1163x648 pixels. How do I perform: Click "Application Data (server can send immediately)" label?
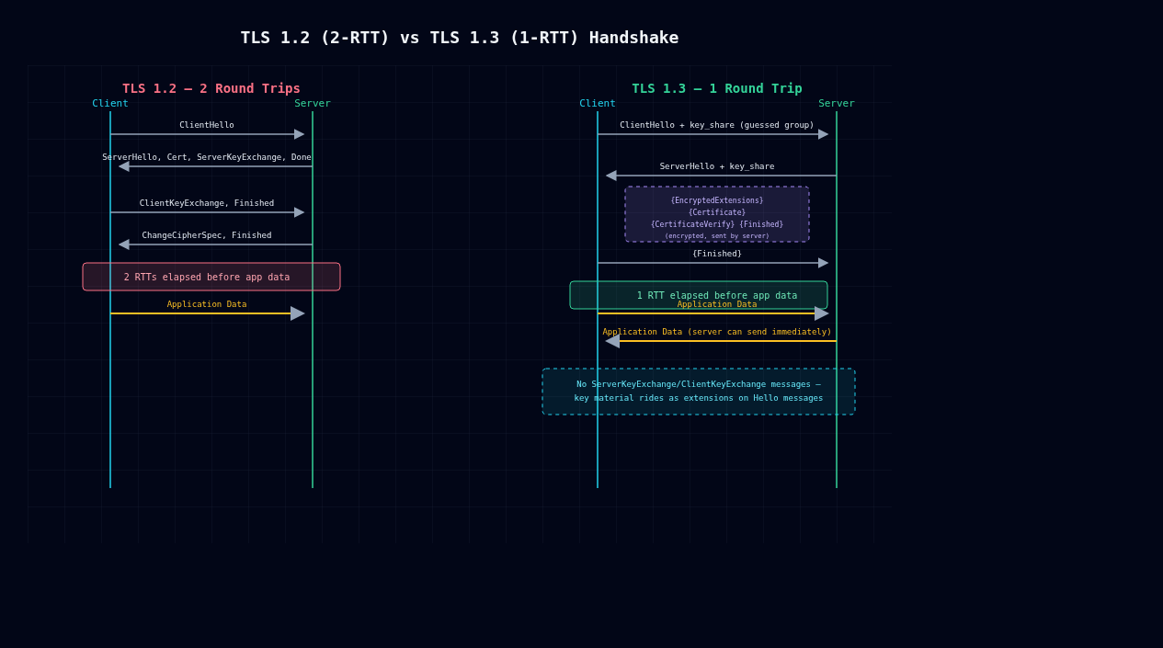(x=717, y=332)
